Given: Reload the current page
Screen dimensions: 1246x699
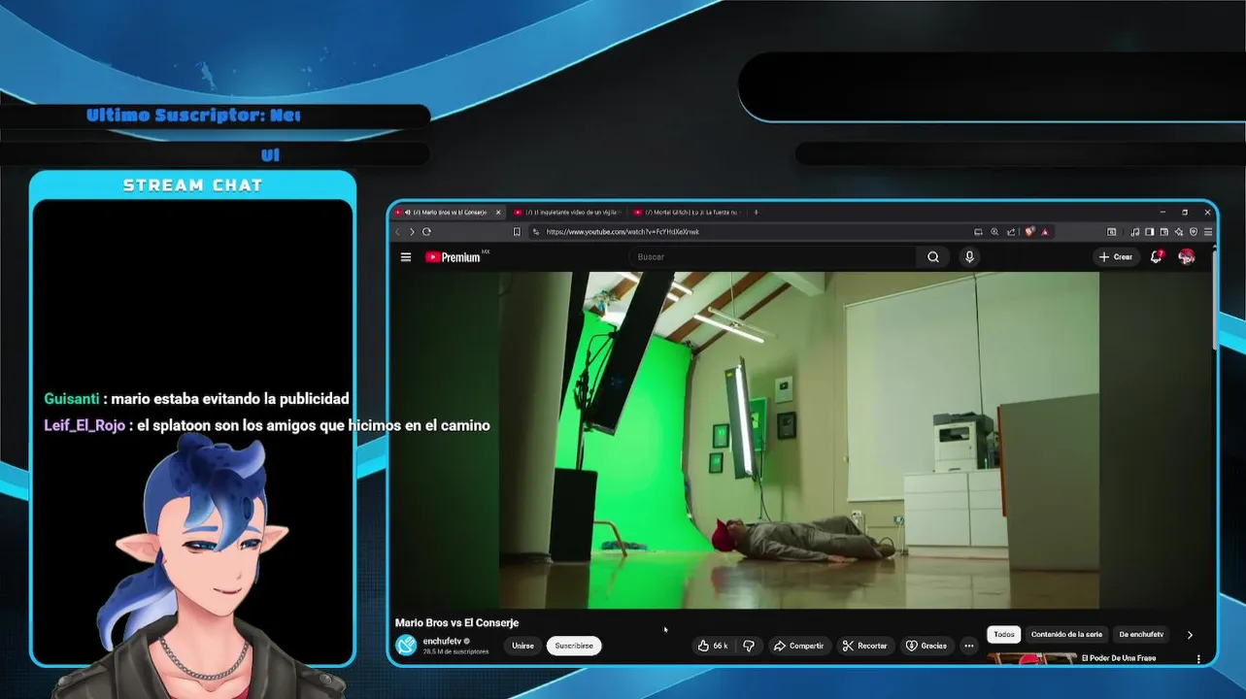Looking at the screenshot, I should point(426,232).
